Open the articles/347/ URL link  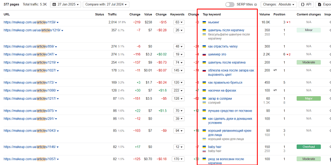(x=29, y=55)
